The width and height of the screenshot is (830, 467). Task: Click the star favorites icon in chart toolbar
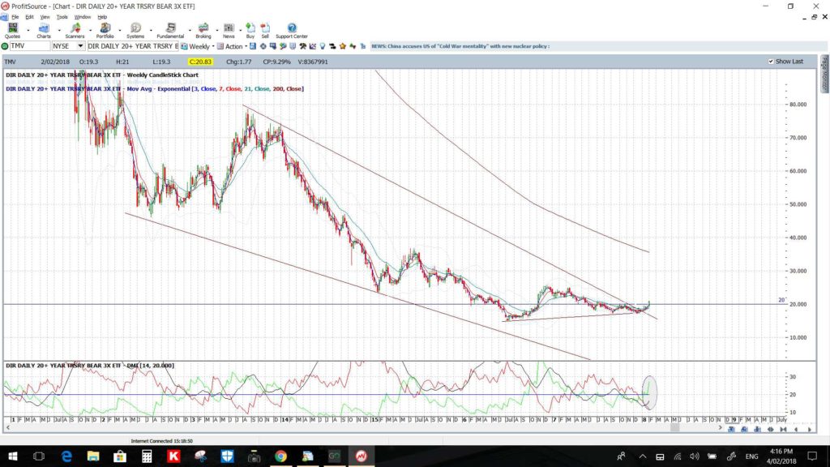(343, 46)
